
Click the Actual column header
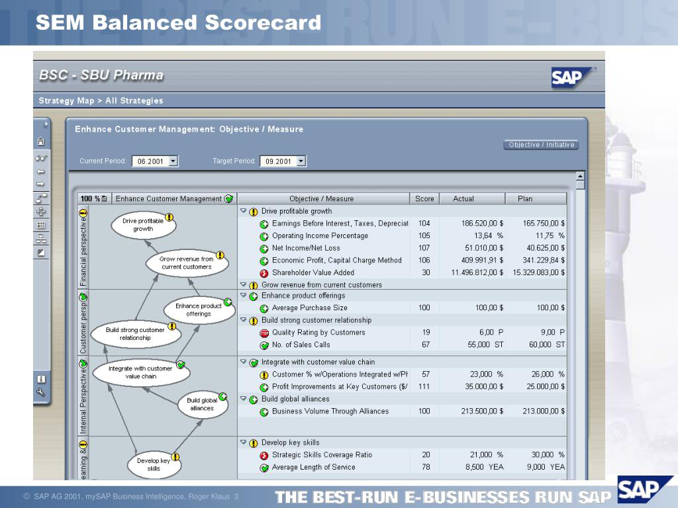[x=472, y=198]
